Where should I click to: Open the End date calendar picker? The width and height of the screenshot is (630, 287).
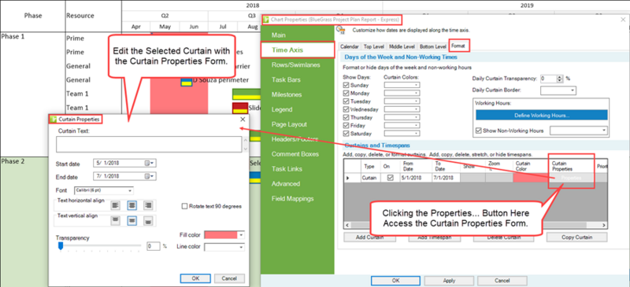[x=150, y=176]
